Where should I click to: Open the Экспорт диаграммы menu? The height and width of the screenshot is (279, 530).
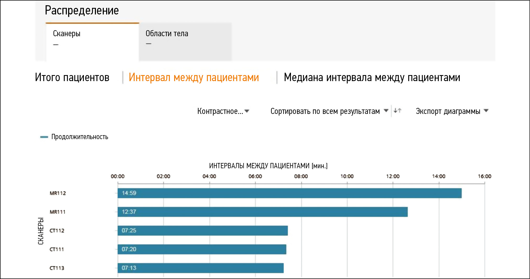452,111
